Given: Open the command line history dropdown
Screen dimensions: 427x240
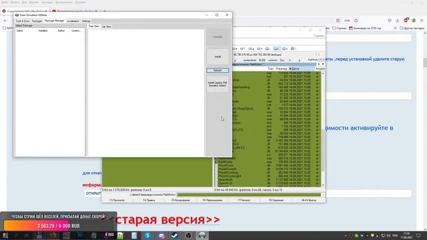Looking at the screenshot, I should coord(323,195).
